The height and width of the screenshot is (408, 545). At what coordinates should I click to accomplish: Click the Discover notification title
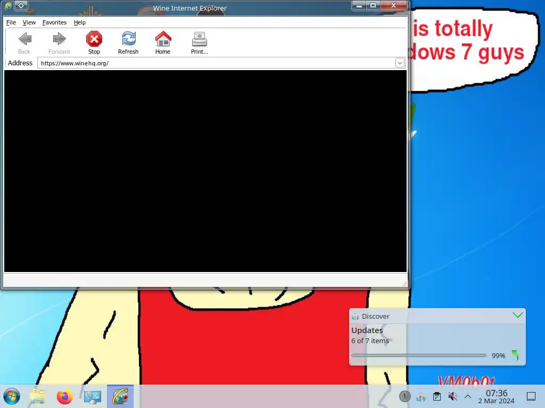(x=375, y=317)
